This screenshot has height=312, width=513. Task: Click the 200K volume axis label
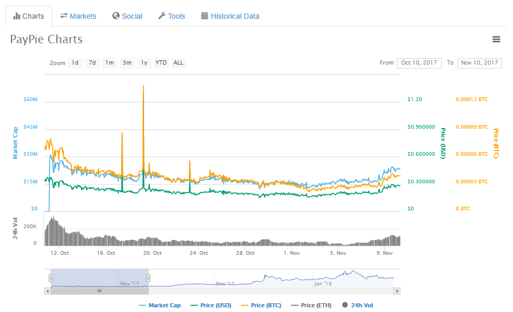coord(30,226)
